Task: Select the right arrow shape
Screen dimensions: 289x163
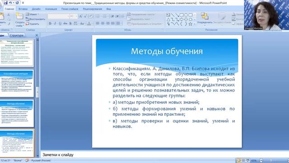Action: click(182, 19)
